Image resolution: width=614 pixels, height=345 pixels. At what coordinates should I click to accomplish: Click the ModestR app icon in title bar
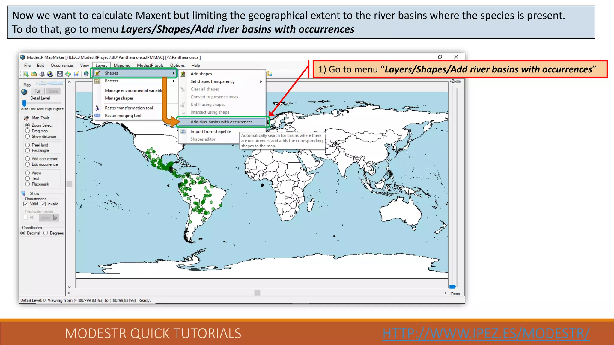point(22,57)
